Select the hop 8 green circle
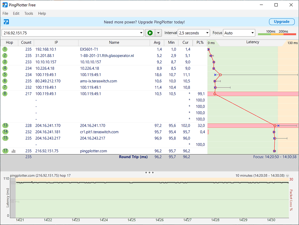The image size is (299, 225). coord(5,94)
